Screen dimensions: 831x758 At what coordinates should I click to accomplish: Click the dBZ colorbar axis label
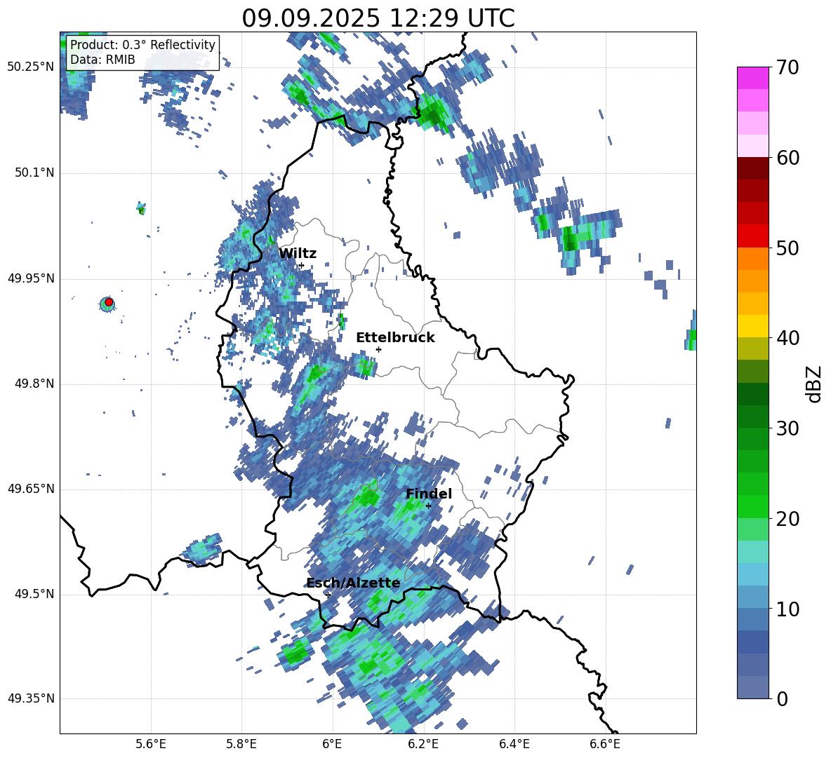[815, 384]
